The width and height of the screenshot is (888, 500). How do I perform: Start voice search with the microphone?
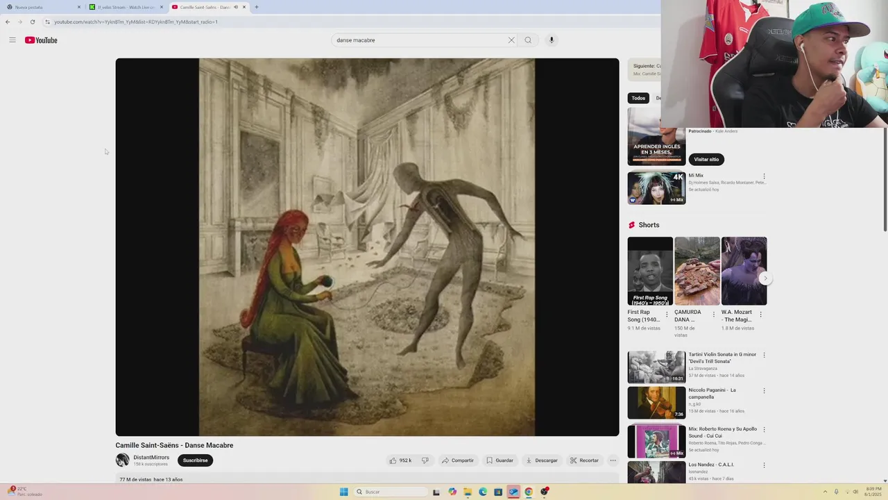click(552, 40)
